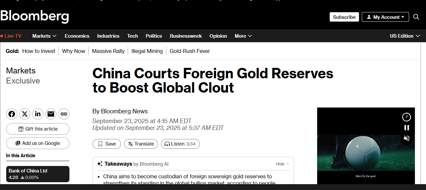426x190 pixels.
Task: Click the search magnifier icon
Action: point(416,17)
